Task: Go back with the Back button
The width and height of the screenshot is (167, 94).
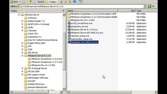Action: [14, 2]
